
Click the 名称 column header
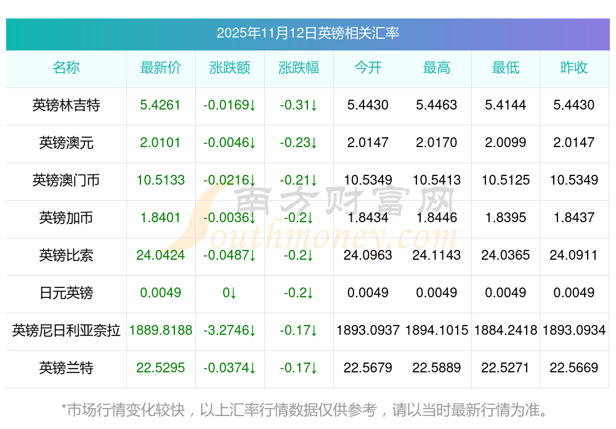coord(66,68)
